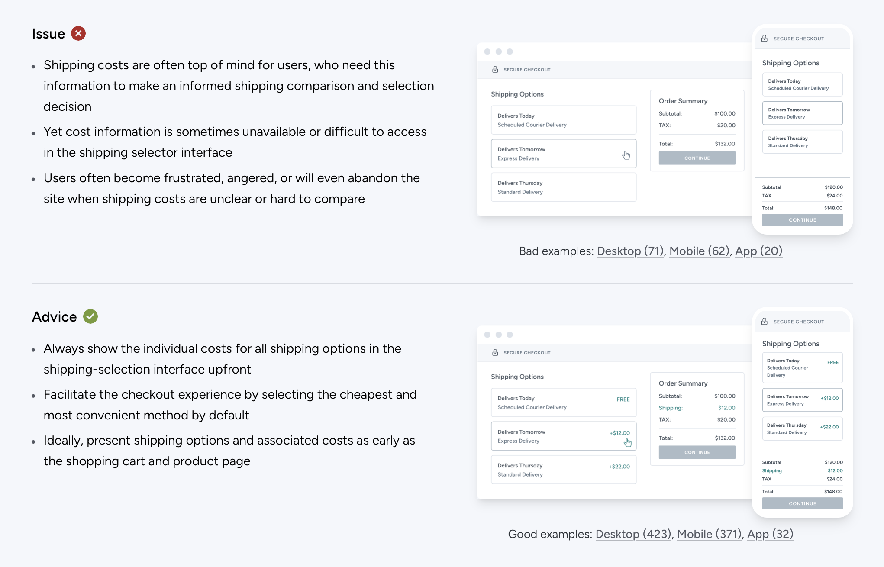Click lock icon in bottom mobile Secure Checkout
The width and height of the screenshot is (884, 567).
(765, 322)
